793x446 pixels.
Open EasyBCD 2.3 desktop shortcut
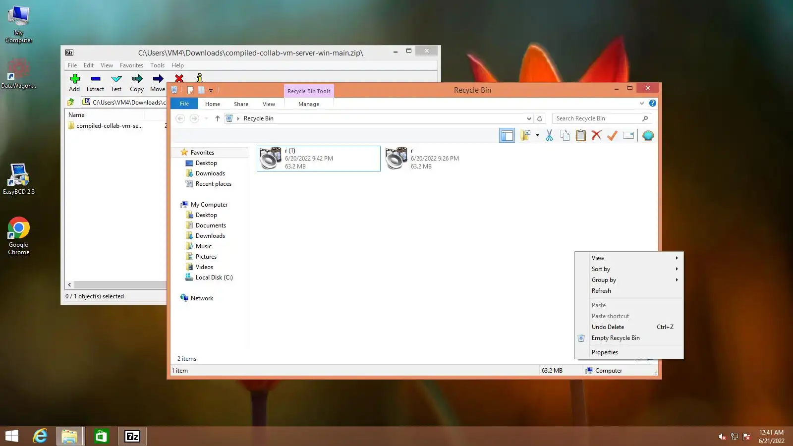pyautogui.click(x=19, y=179)
